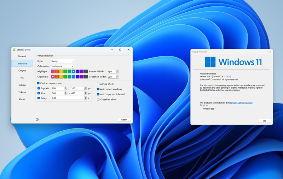Disable Auto detect windows
The height and width of the screenshot is (179, 283).
coord(98,89)
